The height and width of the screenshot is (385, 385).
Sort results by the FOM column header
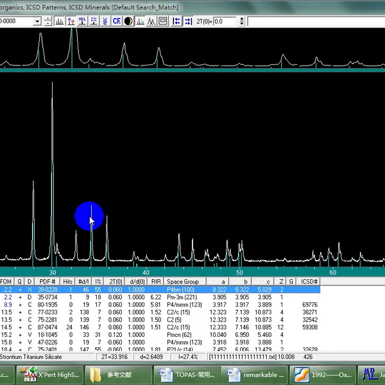coord(6,282)
